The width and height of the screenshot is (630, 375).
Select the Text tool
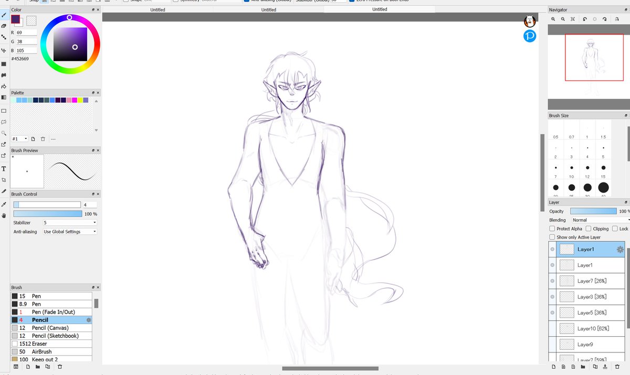click(4, 169)
